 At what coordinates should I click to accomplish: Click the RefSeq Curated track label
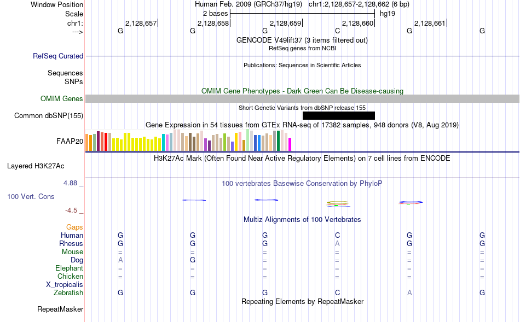tap(57, 56)
